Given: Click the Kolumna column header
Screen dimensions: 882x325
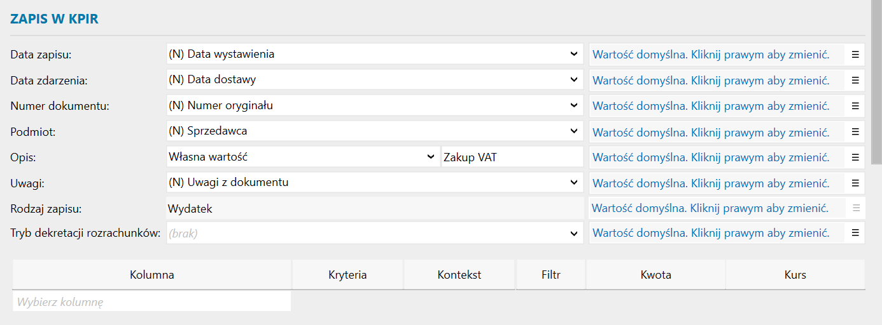Looking at the screenshot, I should click(152, 275).
